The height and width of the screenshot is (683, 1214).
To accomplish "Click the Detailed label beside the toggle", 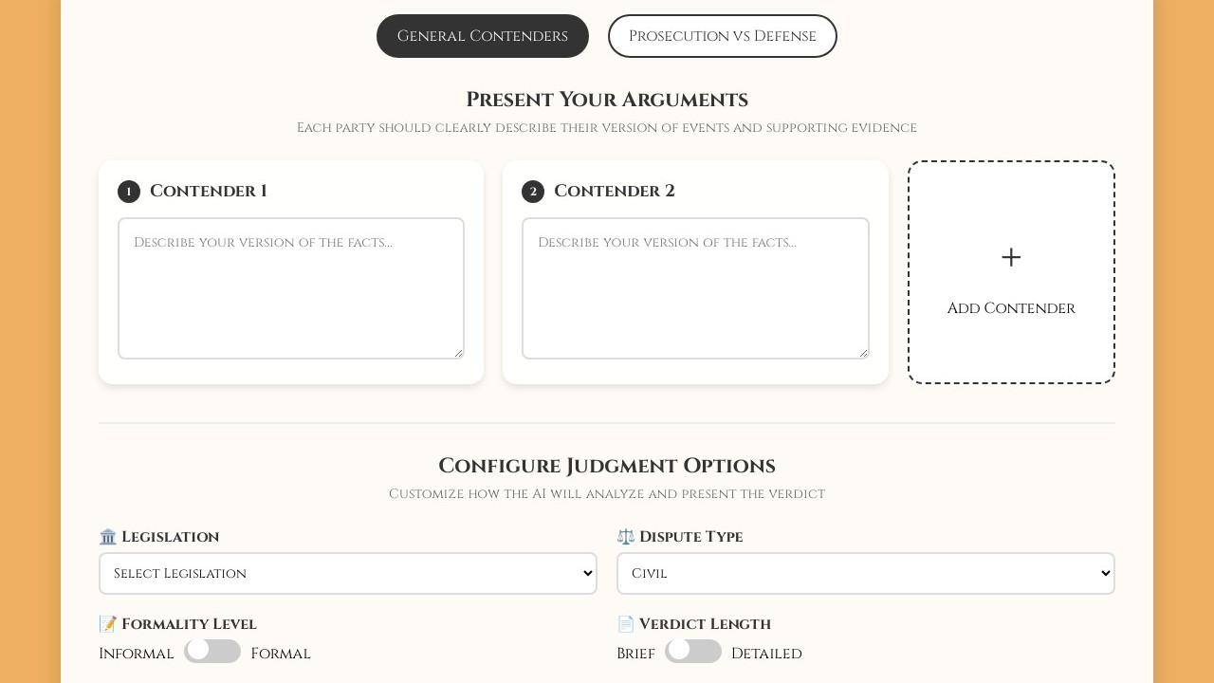I will tap(766, 654).
